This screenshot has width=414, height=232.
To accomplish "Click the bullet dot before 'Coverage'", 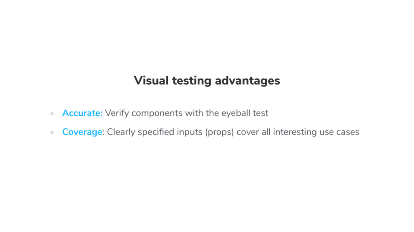I will pos(52,132).
